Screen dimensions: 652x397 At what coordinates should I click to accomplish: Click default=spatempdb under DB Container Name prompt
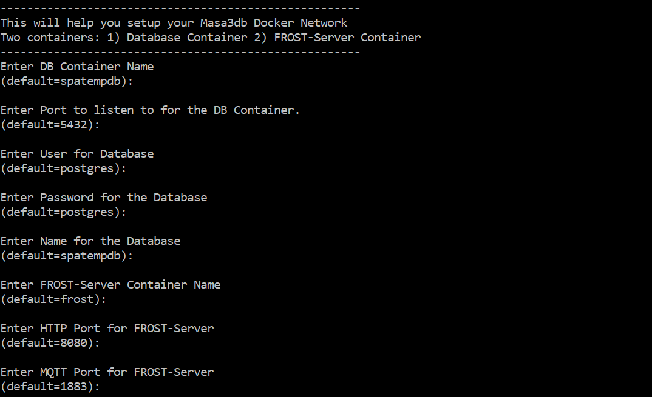coord(67,81)
